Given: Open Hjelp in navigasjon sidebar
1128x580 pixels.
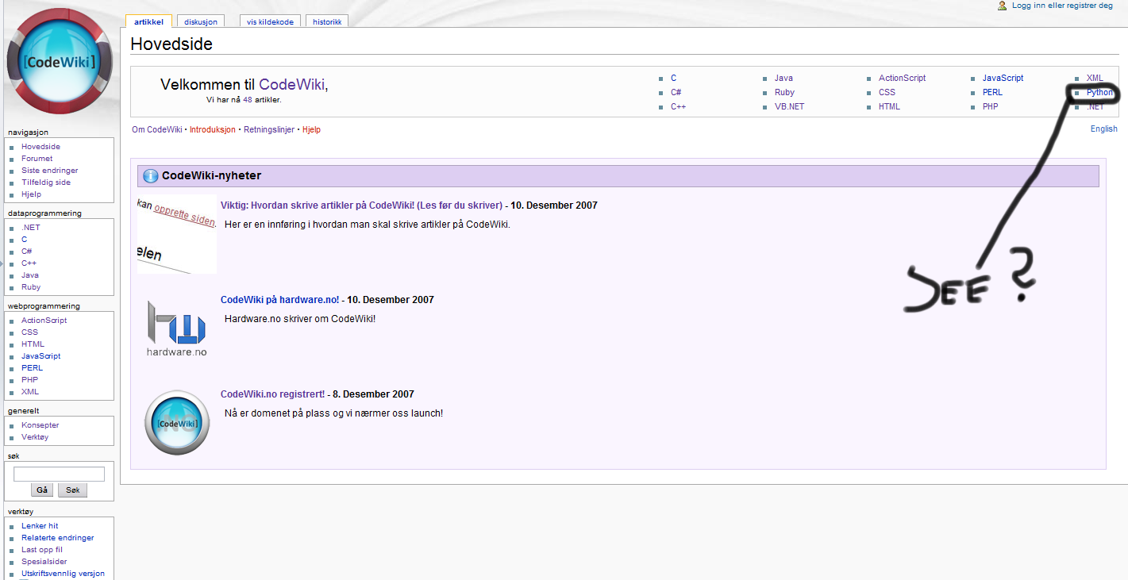Looking at the screenshot, I should [31, 194].
